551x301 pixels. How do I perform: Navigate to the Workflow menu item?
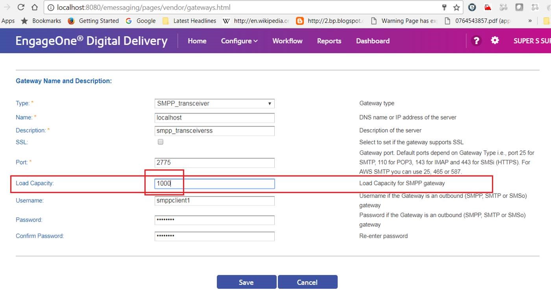287,41
